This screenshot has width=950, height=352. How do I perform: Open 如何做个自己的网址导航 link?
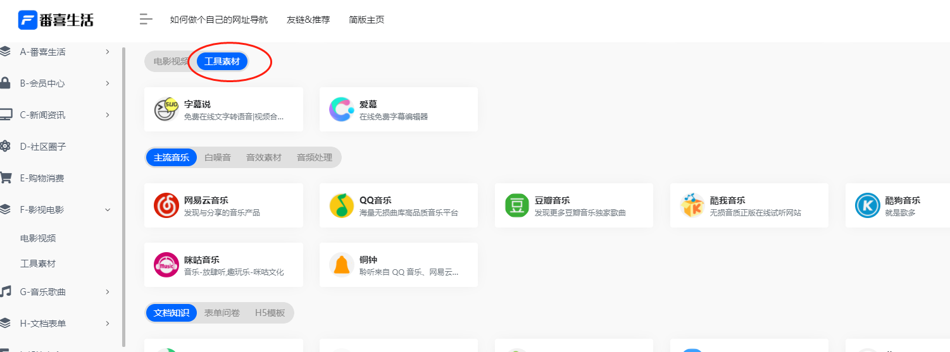pos(219,20)
